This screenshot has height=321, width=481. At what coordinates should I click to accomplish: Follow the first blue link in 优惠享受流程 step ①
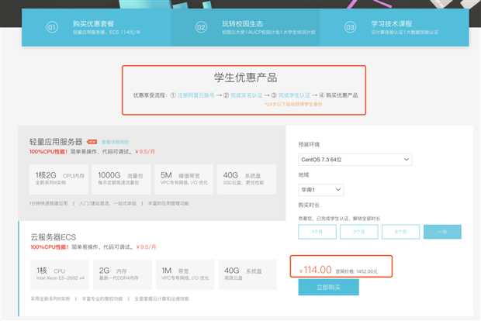[x=196, y=95]
